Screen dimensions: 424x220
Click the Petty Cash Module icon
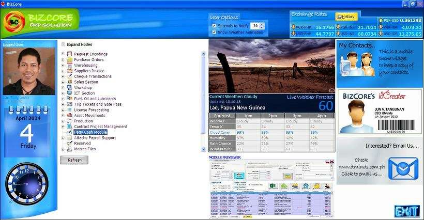pos(69,132)
